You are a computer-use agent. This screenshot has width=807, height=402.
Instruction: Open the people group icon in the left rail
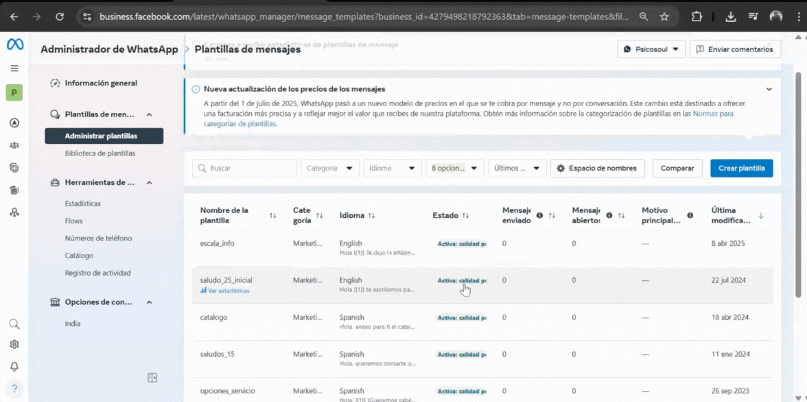tap(14, 145)
